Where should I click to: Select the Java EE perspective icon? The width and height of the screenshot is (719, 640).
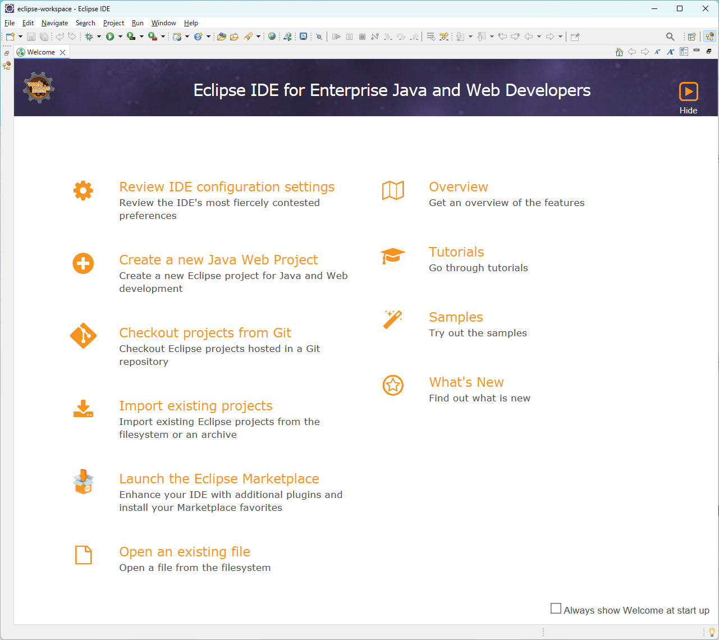[710, 36]
